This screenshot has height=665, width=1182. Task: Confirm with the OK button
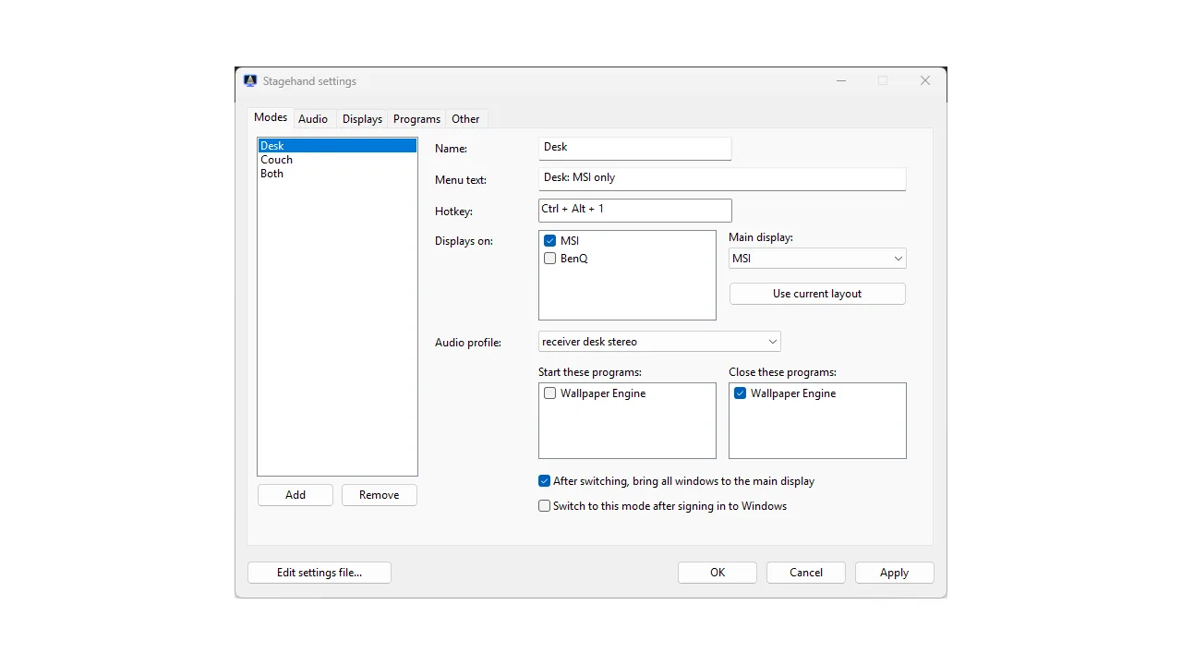[x=718, y=573]
